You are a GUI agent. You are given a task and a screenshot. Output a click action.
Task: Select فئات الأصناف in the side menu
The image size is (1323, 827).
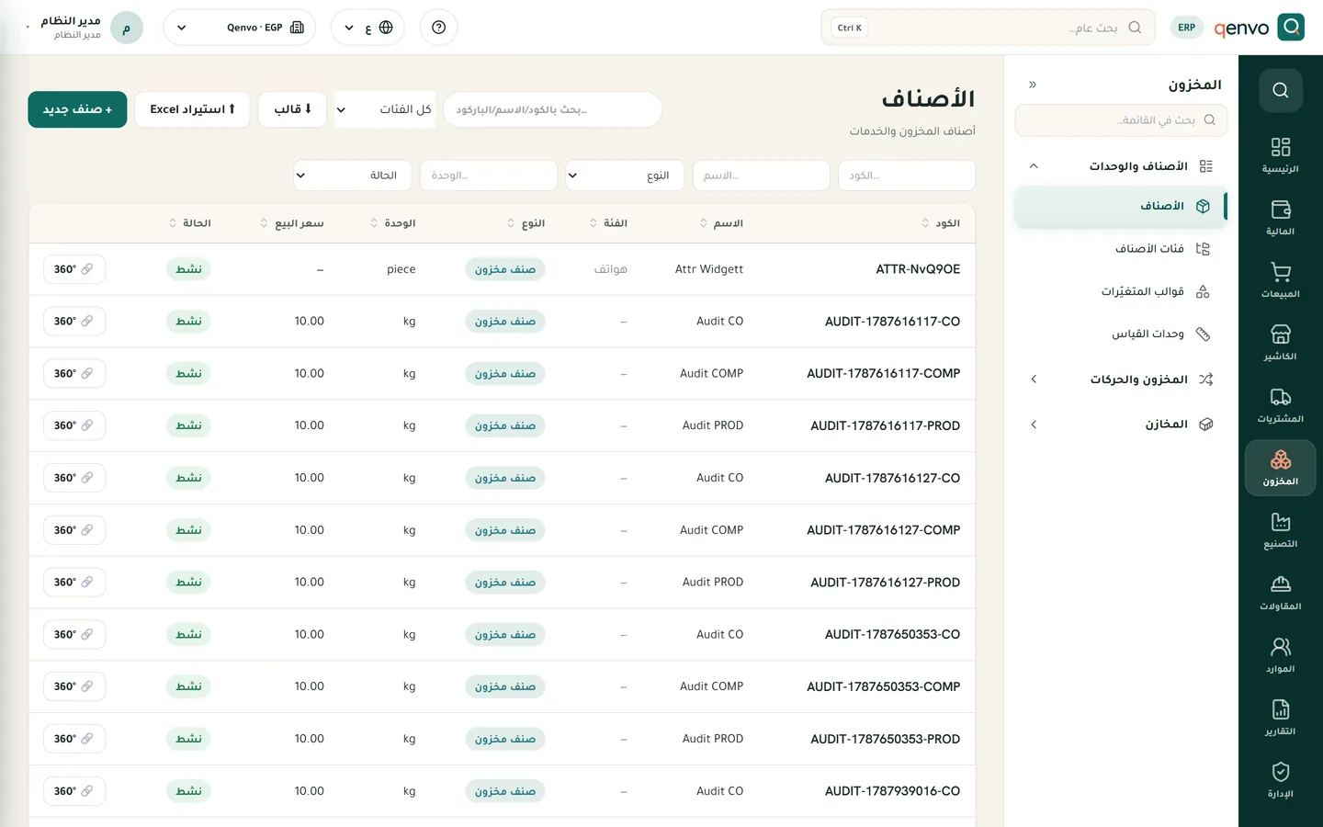1121,249
